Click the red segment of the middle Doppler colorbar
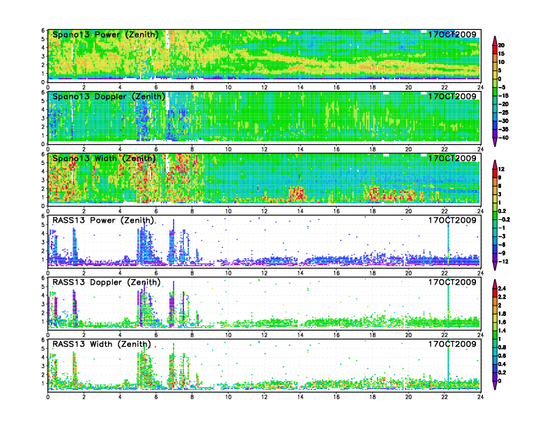The image size is (552, 426). coord(495,173)
